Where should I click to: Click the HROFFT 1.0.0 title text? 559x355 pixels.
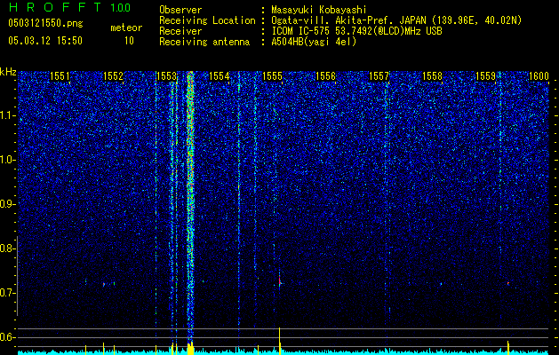pyautogui.click(x=69, y=7)
